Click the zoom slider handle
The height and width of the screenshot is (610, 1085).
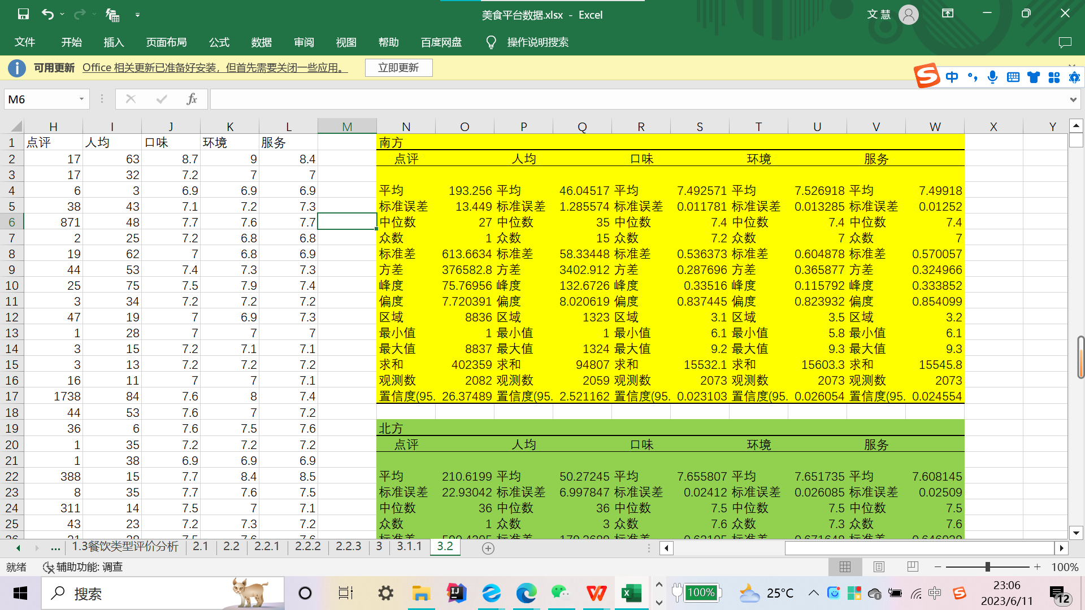pyautogui.click(x=987, y=567)
